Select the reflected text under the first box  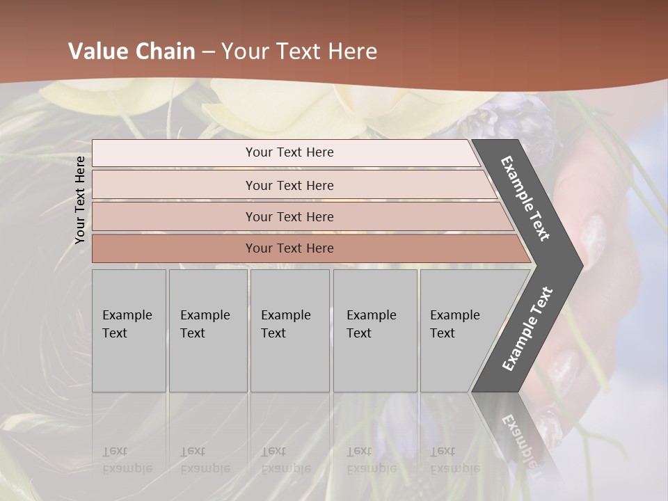click(127, 461)
